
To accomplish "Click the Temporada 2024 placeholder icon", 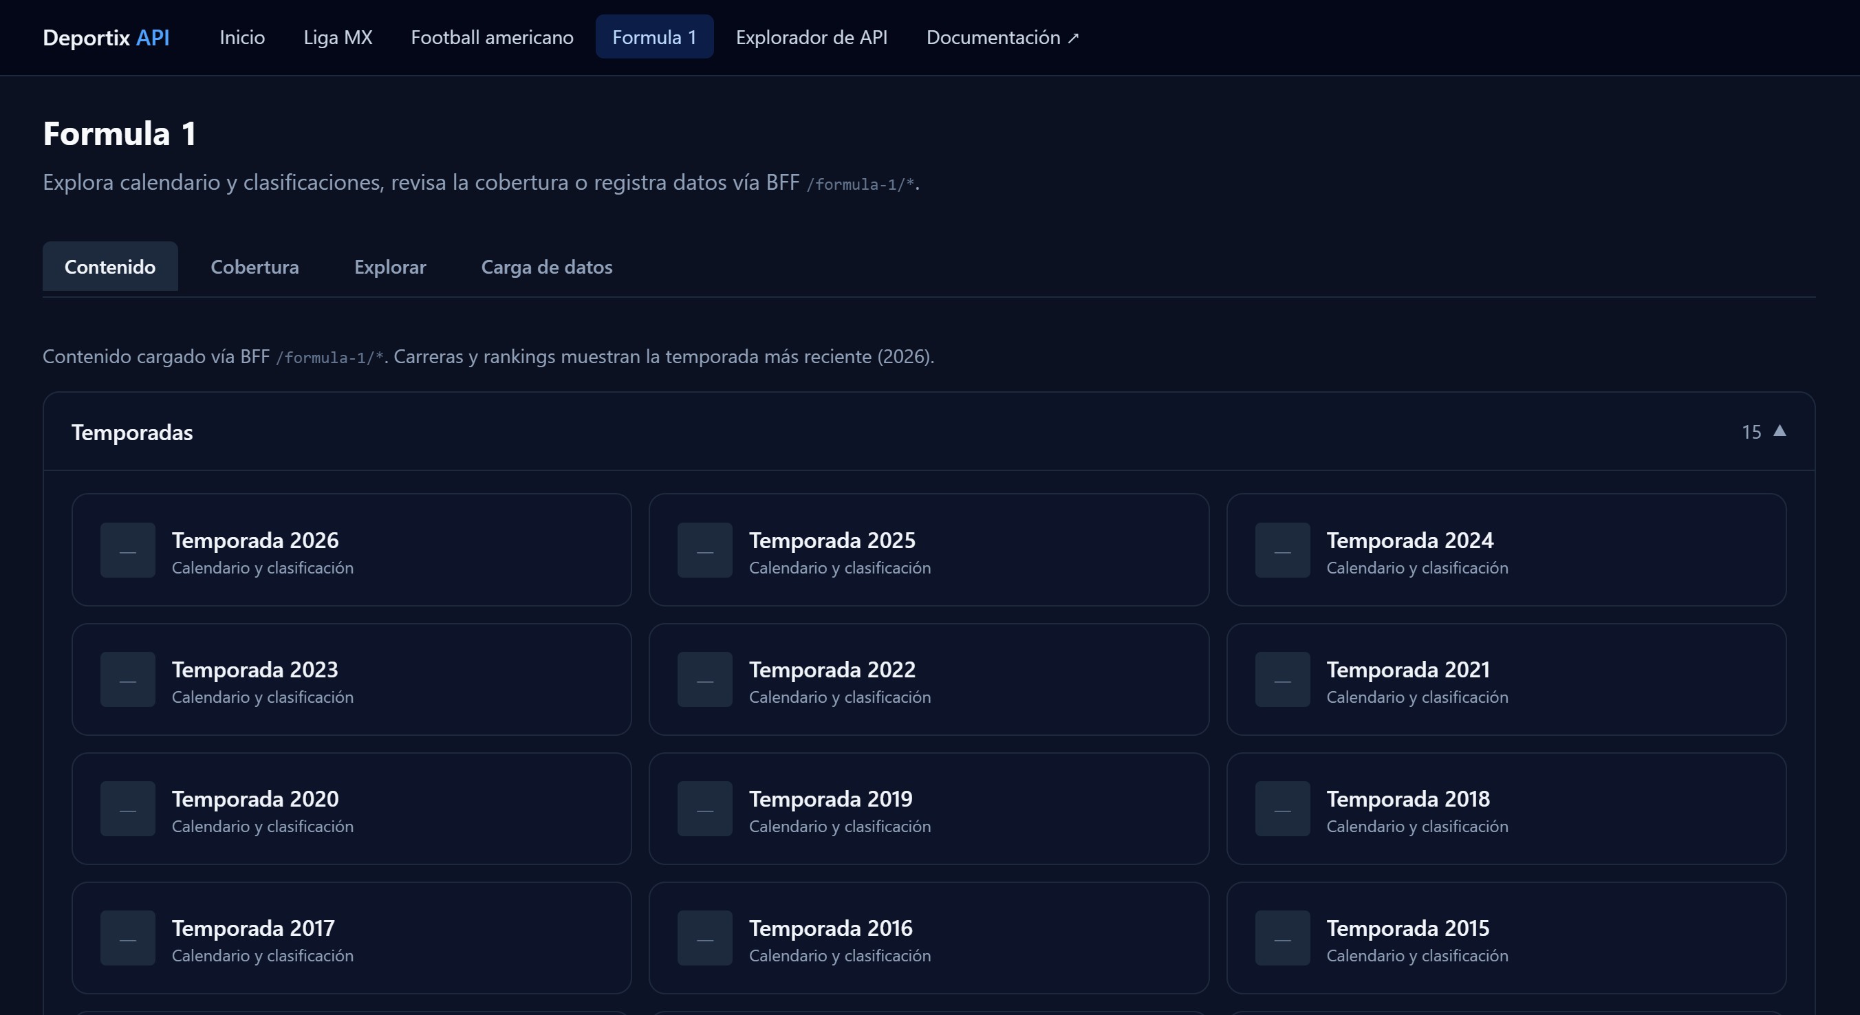I will tap(1282, 550).
